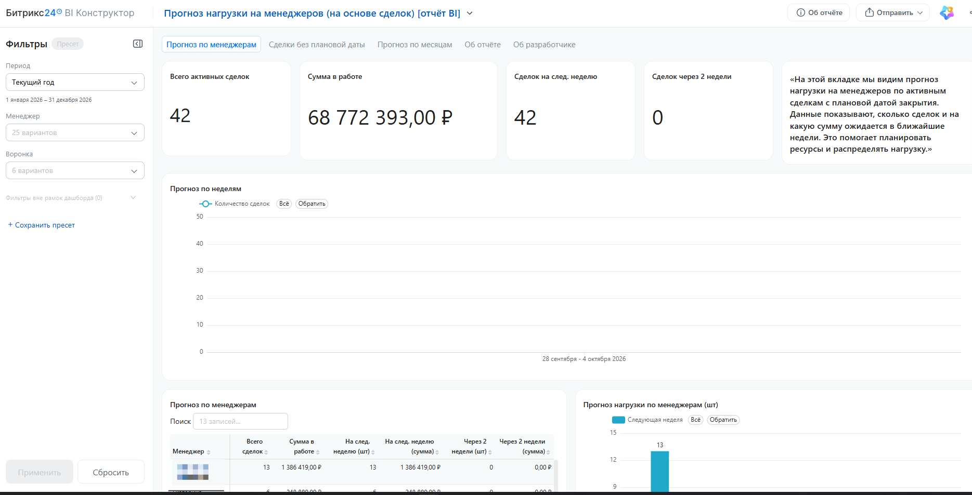The height and width of the screenshot is (495, 972).
Task: Sort by На след. неделю (шт) arrows
Action: pyautogui.click(x=373, y=452)
